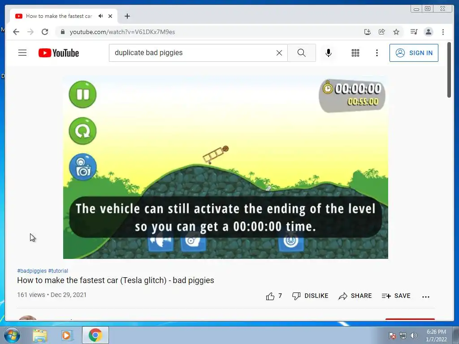Open Chrome media controls icon
The width and height of the screenshot is (459, 344).
pos(414,32)
